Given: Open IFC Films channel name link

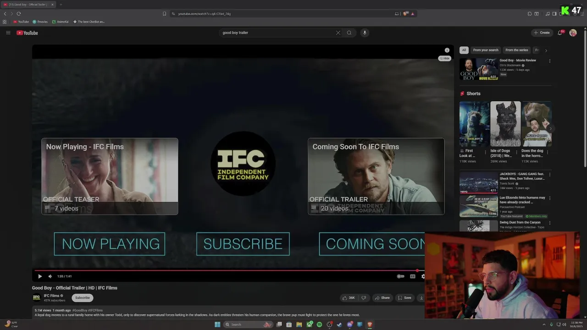Looking at the screenshot, I should point(52,296).
